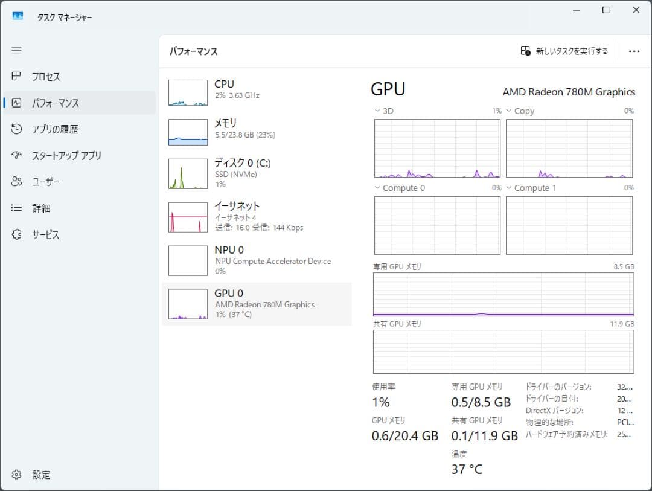Screen dimensions: 652x491
Task: Expand the Copy engine dropdown
Action: (x=509, y=111)
